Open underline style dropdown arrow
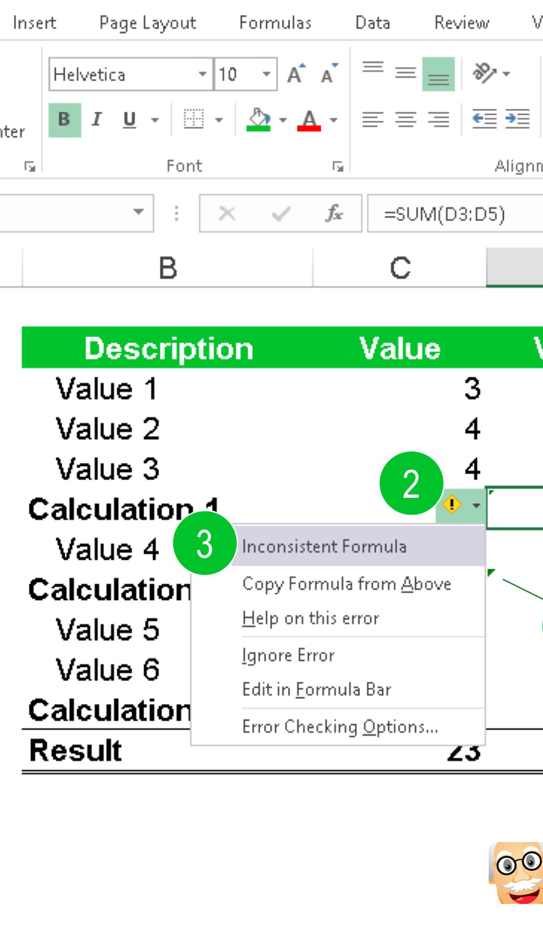 155,120
